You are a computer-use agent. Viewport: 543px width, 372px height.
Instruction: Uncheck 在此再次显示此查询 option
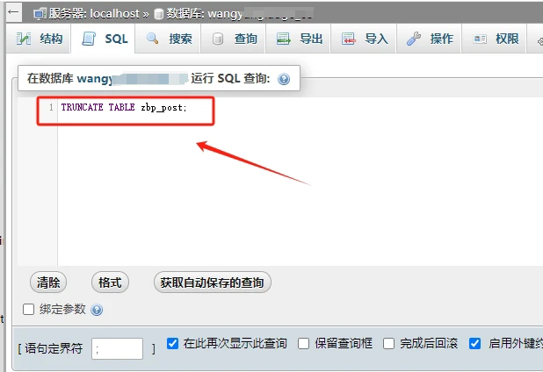click(x=172, y=343)
